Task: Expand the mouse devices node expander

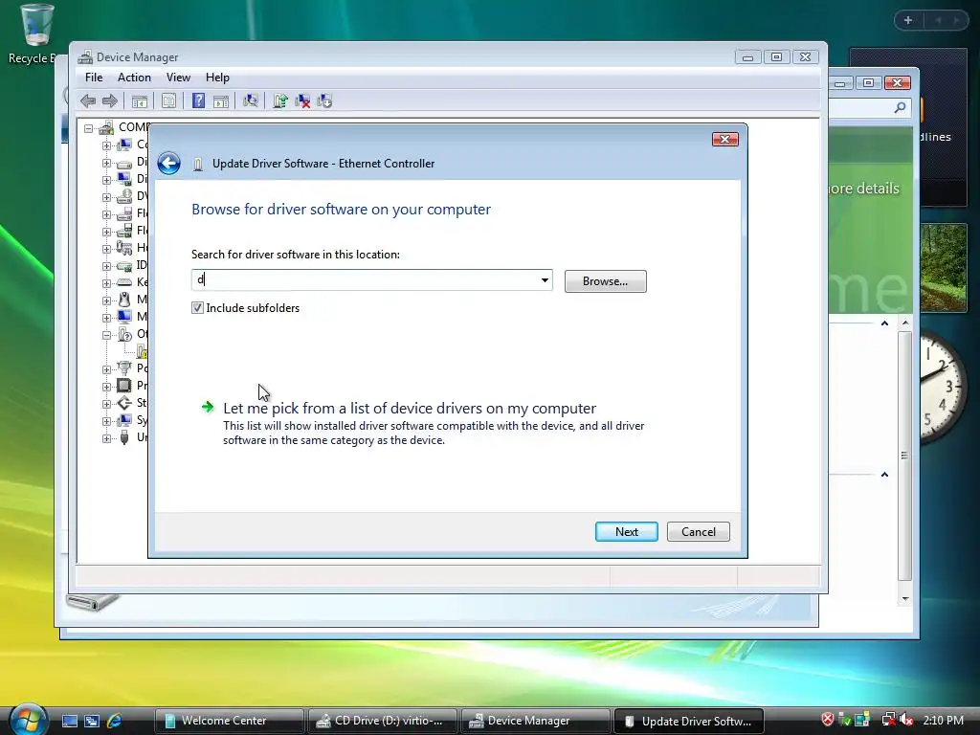Action: 107,301
